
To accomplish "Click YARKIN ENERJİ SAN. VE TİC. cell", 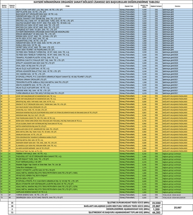I will click(x=68, y=195).
